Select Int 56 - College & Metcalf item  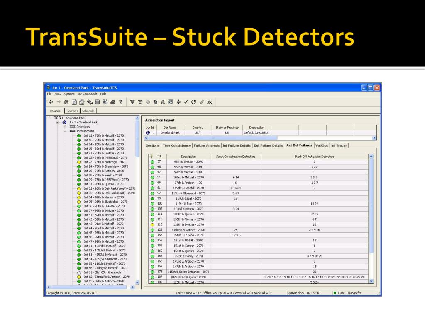(x=105, y=268)
